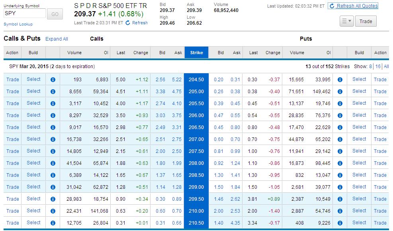This screenshot has height=231, width=393.
Task: Open info icon for 209.50 strike call
Action: coord(53,199)
